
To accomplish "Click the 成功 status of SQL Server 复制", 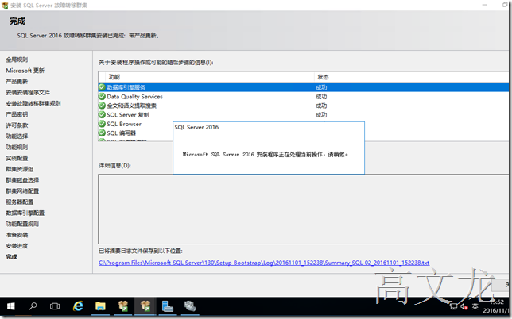I will (321, 115).
